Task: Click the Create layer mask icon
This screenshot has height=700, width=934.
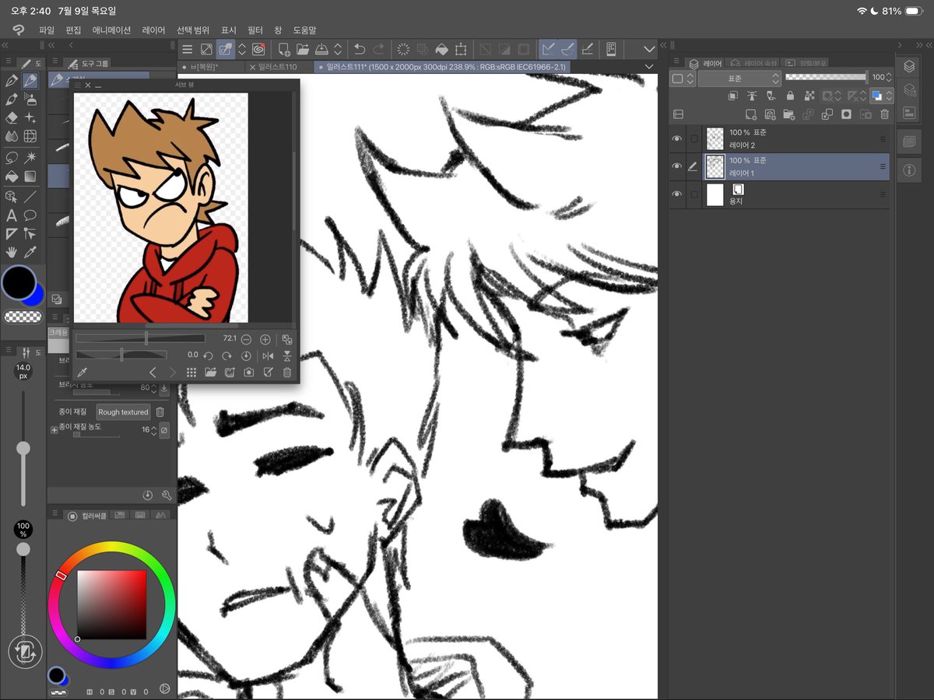Action: click(846, 114)
